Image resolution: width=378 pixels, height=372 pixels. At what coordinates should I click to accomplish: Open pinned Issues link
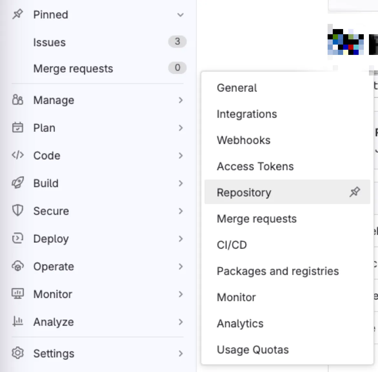pos(49,42)
